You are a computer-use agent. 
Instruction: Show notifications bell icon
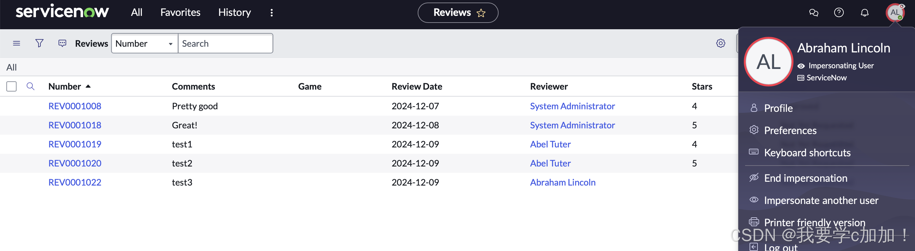click(x=864, y=13)
